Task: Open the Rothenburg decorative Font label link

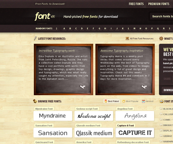Action: coord(133,142)
